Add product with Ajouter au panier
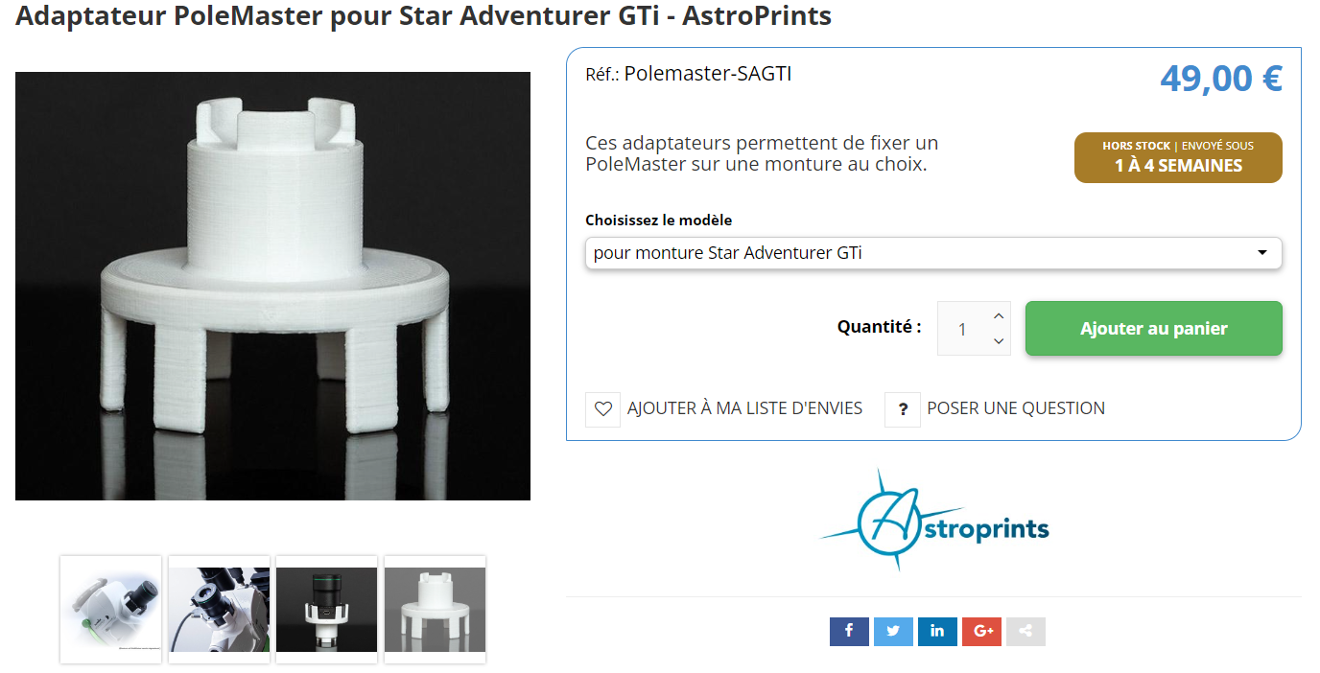1320x673 pixels. [x=1154, y=328]
